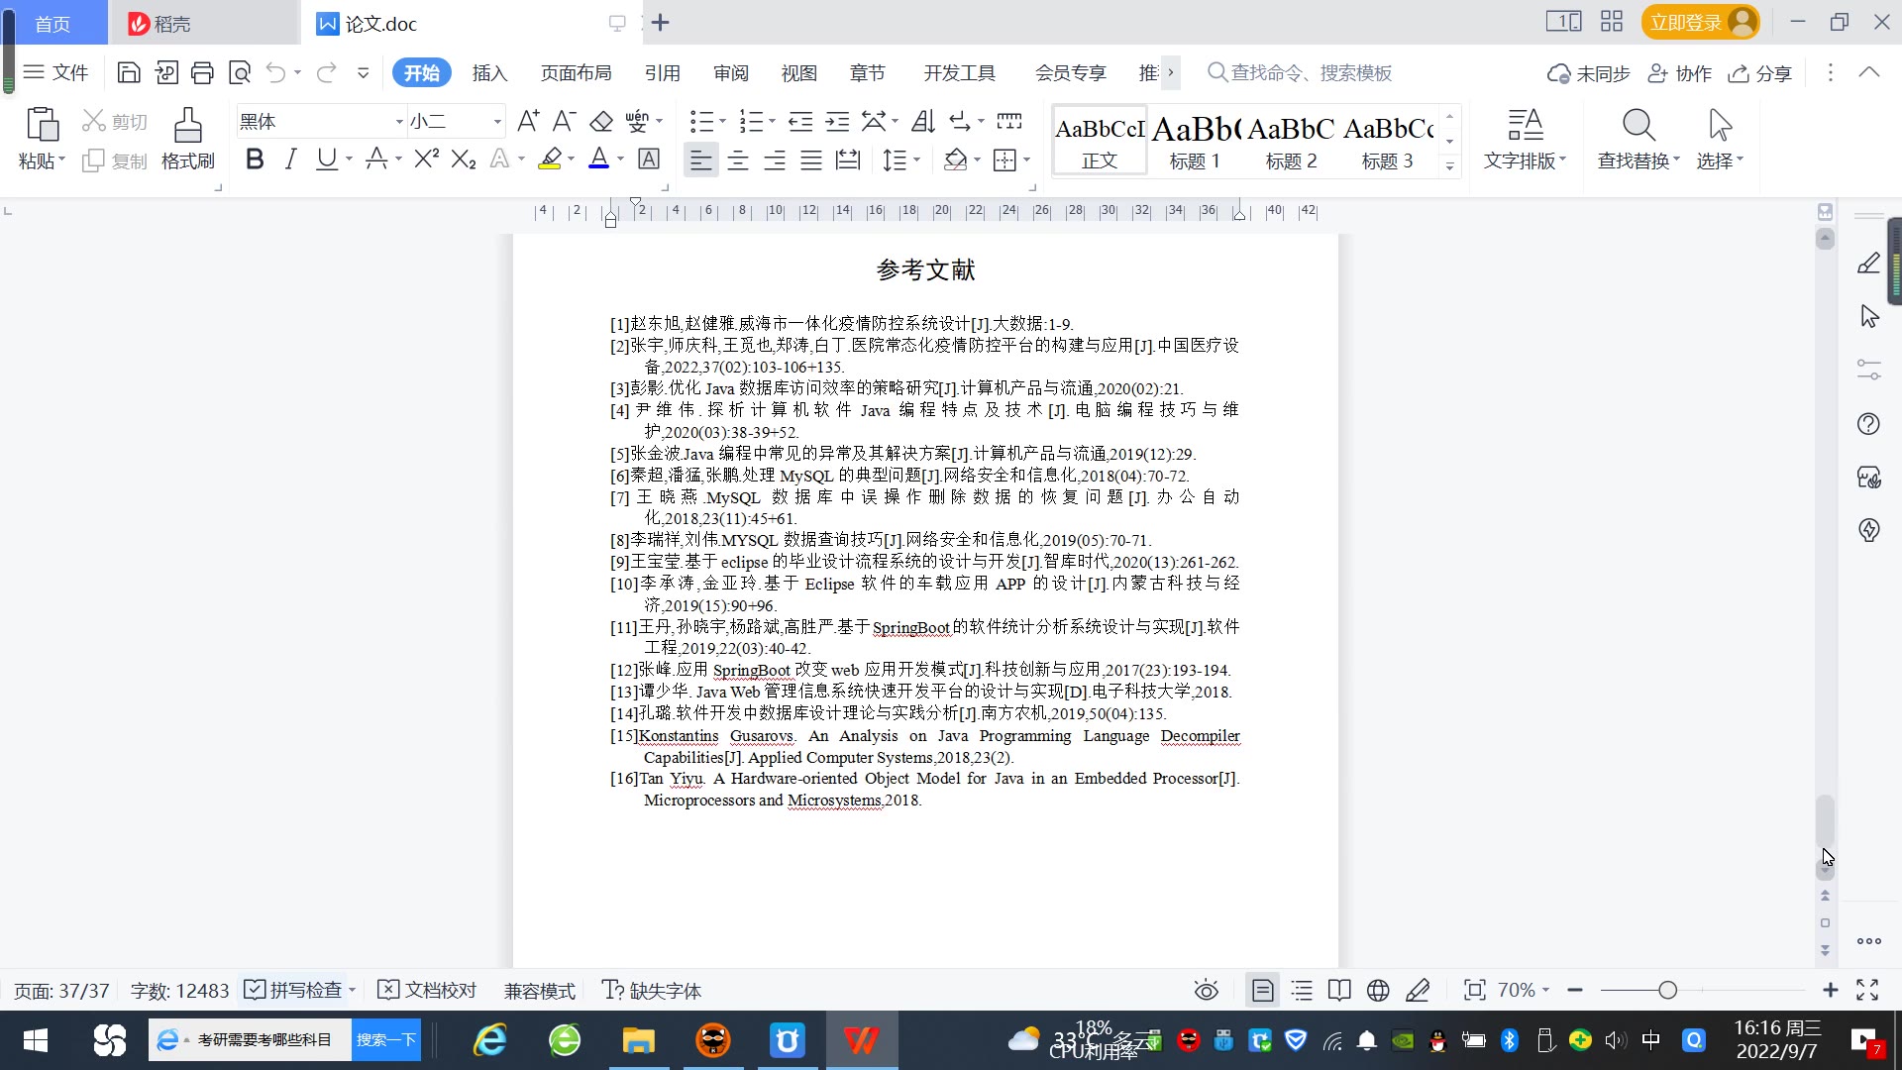Click 文档校对 in status bar
Viewport: 1902px width, 1070px height.
(x=428, y=990)
